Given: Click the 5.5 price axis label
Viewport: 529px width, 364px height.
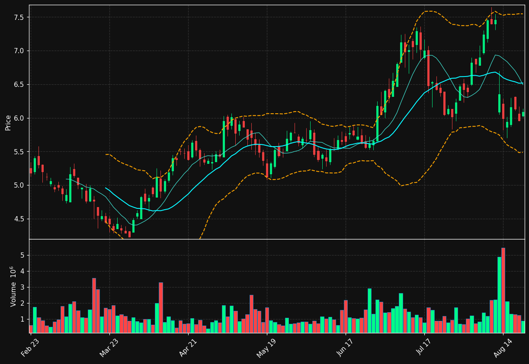Looking at the screenshot, I should pyautogui.click(x=19, y=152).
